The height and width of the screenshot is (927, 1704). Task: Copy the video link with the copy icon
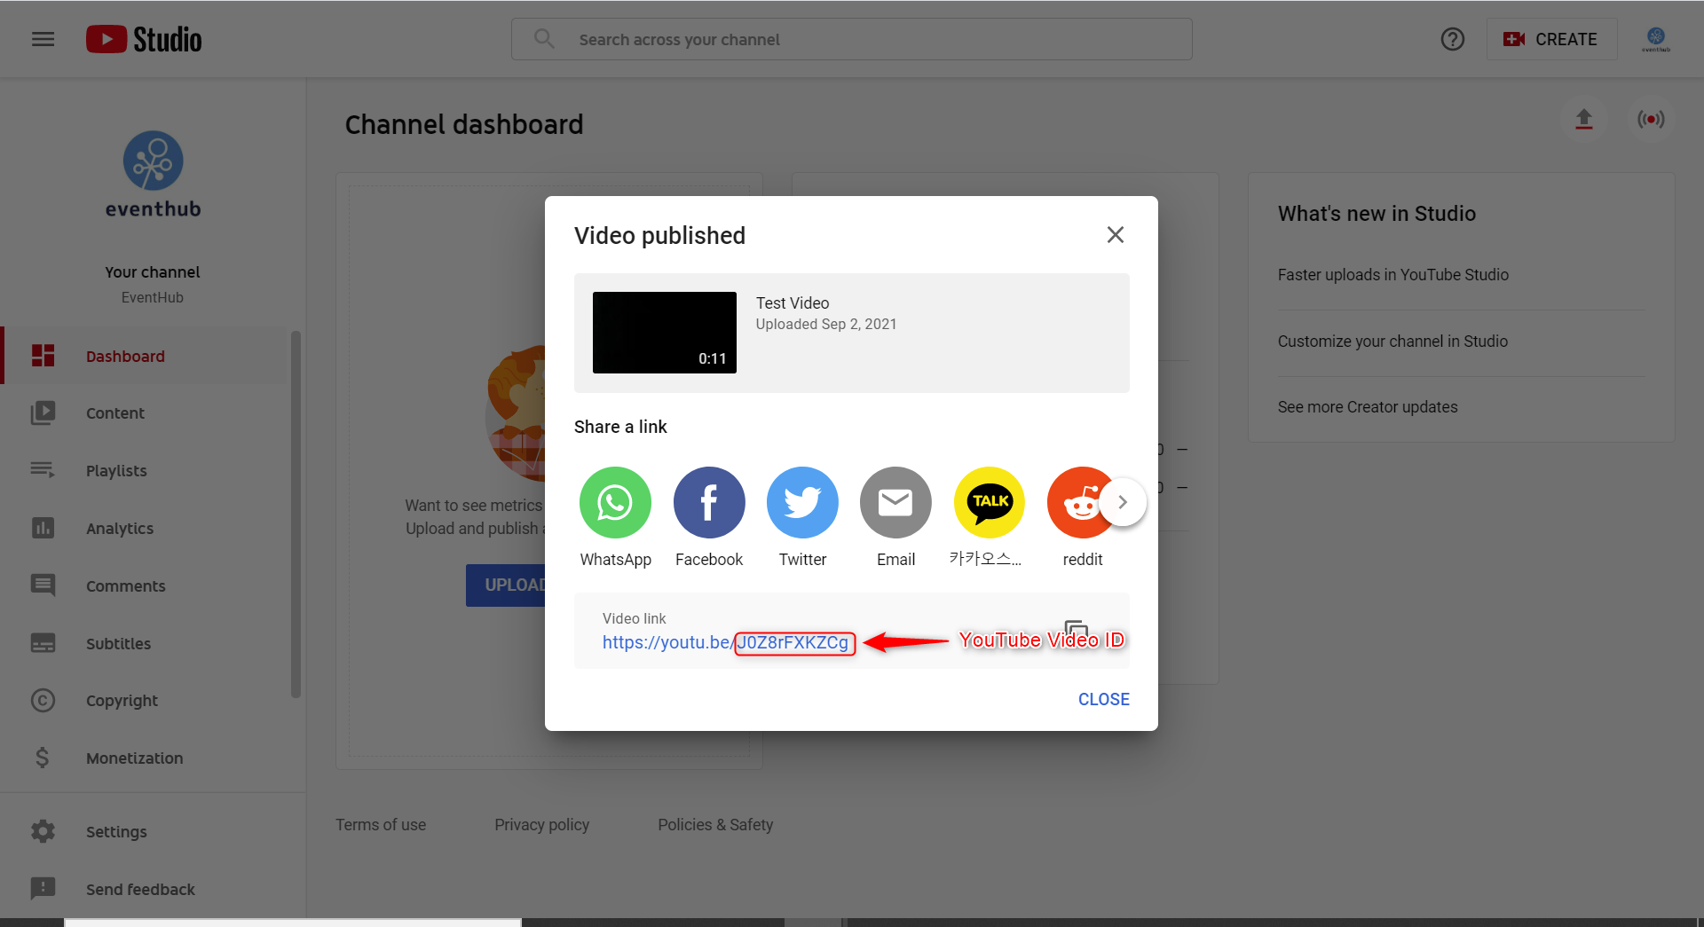[1076, 631]
